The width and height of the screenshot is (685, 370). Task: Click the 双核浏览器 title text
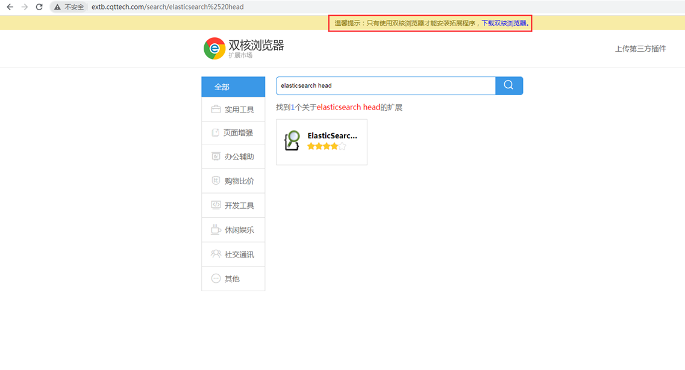pyautogui.click(x=256, y=45)
